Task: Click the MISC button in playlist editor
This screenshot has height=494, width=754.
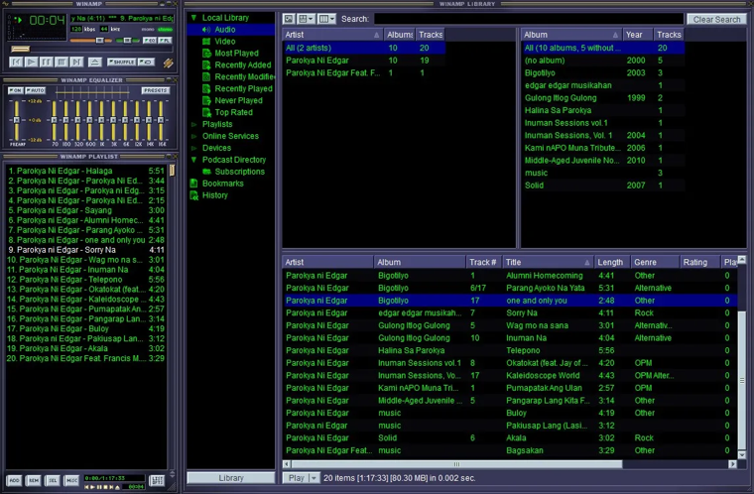Action: [71, 480]
